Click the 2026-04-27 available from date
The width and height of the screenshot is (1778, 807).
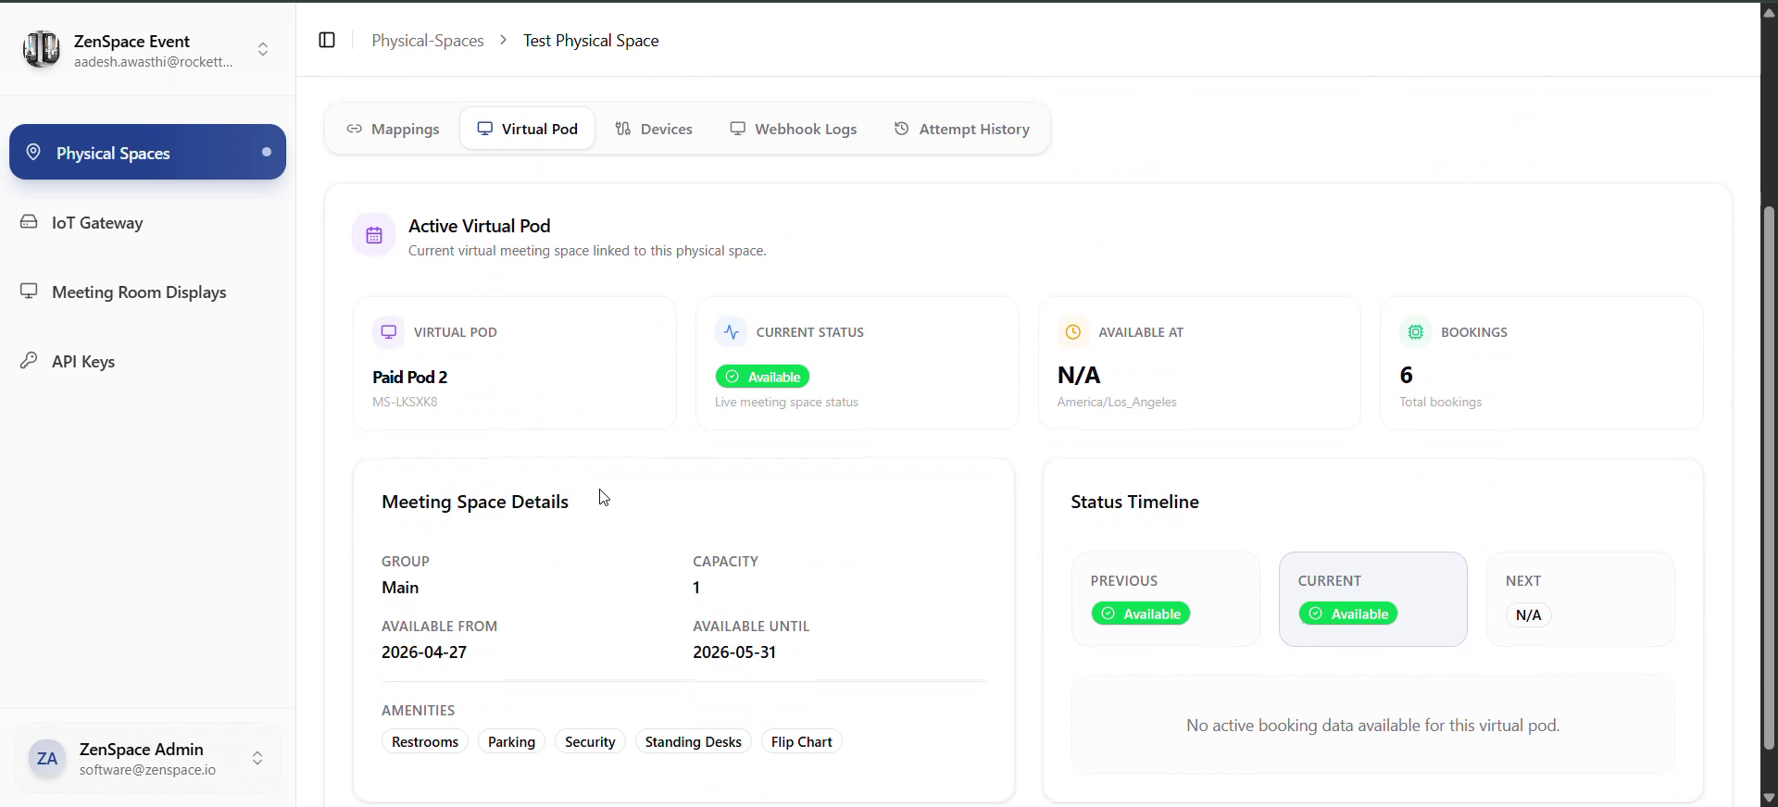424,652
